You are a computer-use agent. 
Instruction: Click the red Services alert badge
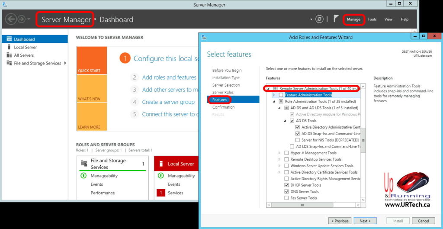[161, 193]
